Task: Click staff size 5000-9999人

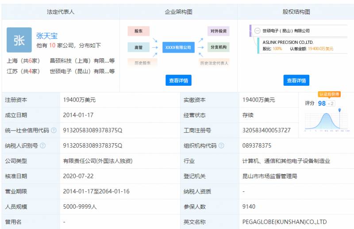Action: click(x=80, y=206)
